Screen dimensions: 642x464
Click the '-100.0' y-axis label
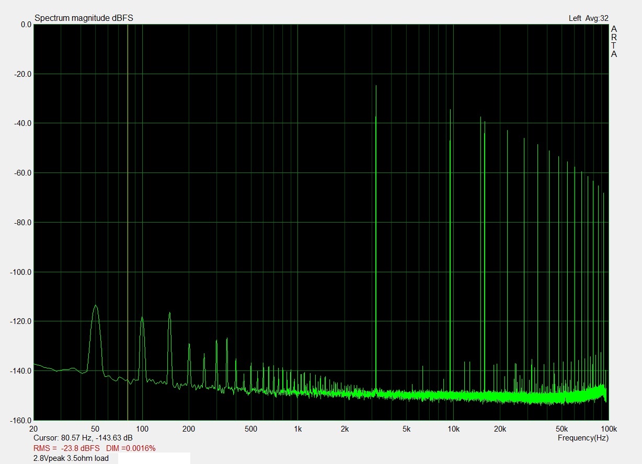(x=20, y=272)
